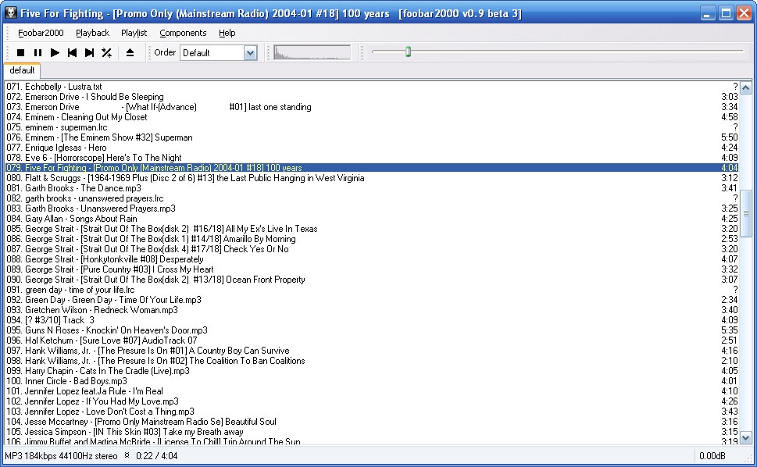Select track 102 If You Had My Love
The height and width of the screenshot is (467, 757).
point(371,401)
